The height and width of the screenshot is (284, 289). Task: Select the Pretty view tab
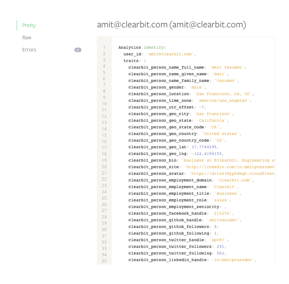click(29, 25)
